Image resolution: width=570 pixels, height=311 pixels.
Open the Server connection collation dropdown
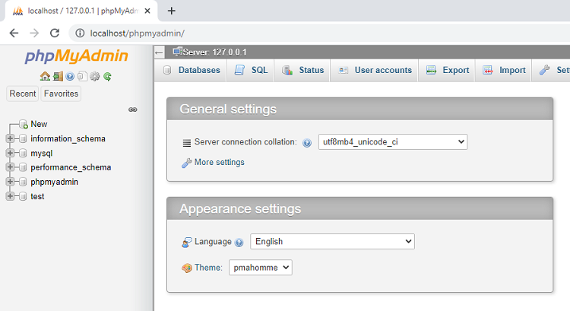[393, 142]
